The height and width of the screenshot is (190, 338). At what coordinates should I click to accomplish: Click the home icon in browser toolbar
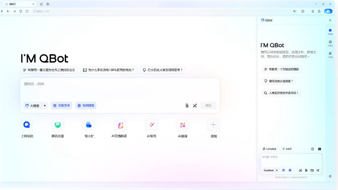coord(27,11)
